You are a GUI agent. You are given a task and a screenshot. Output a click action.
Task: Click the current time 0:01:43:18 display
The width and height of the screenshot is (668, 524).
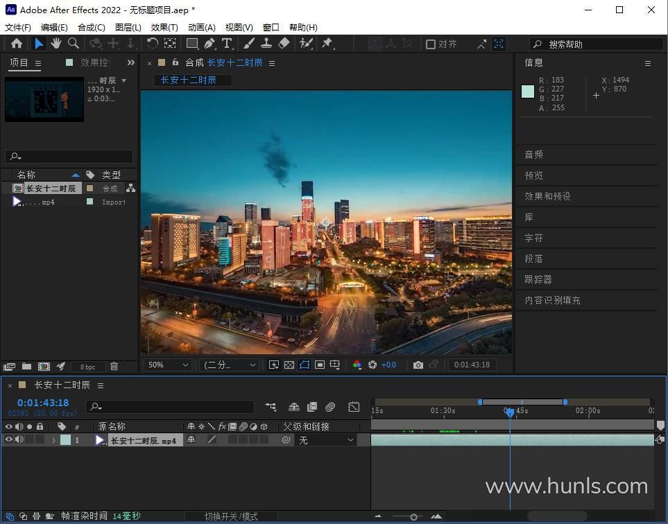tap(43, 403)
